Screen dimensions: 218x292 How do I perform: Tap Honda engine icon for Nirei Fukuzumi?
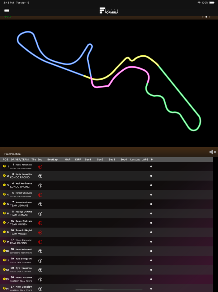click(40, 195)
